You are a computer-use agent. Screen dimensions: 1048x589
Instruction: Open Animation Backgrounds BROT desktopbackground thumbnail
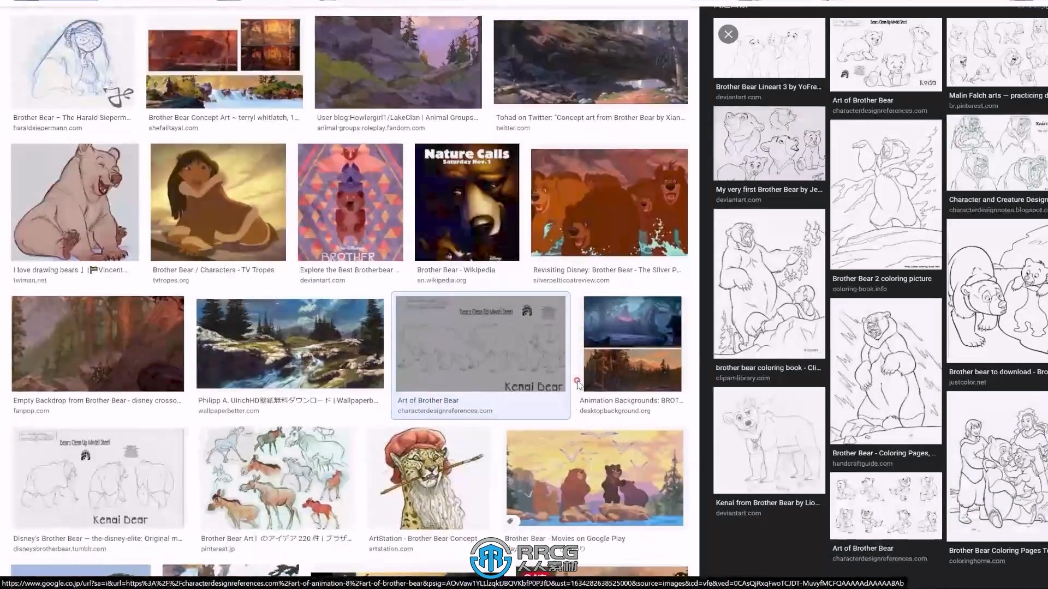point(633,344)
